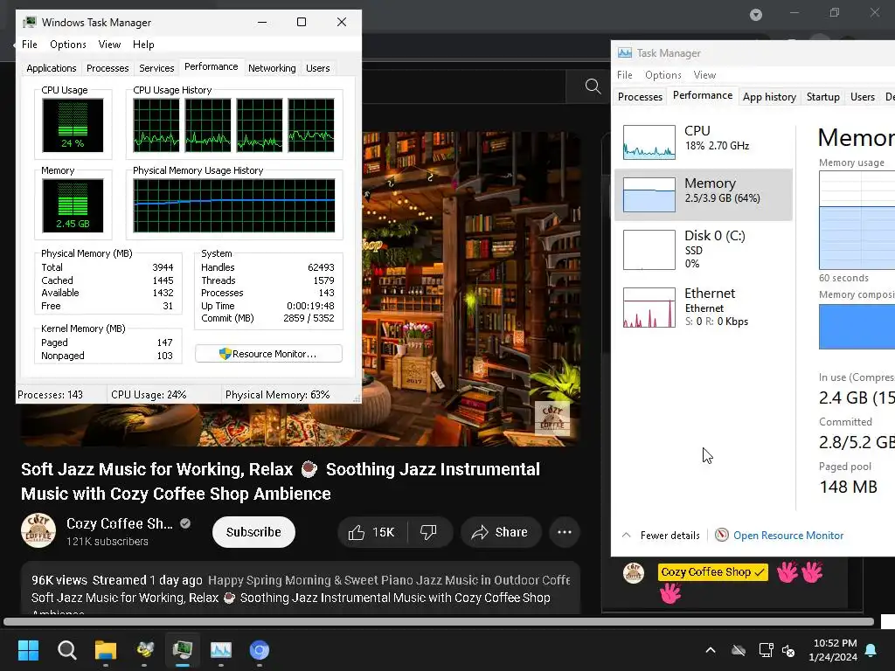Viewport: 895px width, 671px height.
Task: Show hidden system tray icons
Action: (x=711, y=650)
